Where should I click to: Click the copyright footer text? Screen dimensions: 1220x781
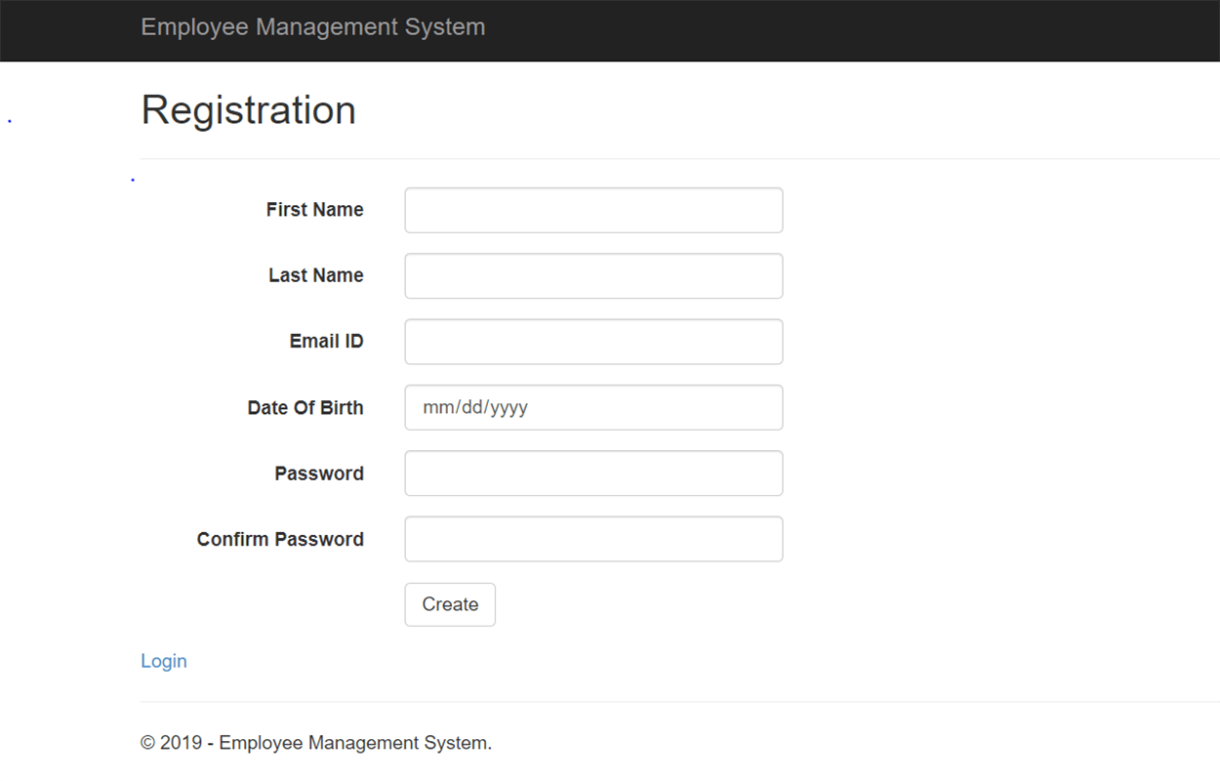tap(316, 742)
